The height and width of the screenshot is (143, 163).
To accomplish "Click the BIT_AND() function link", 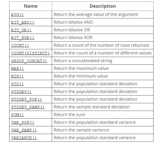I will [23, 22].
